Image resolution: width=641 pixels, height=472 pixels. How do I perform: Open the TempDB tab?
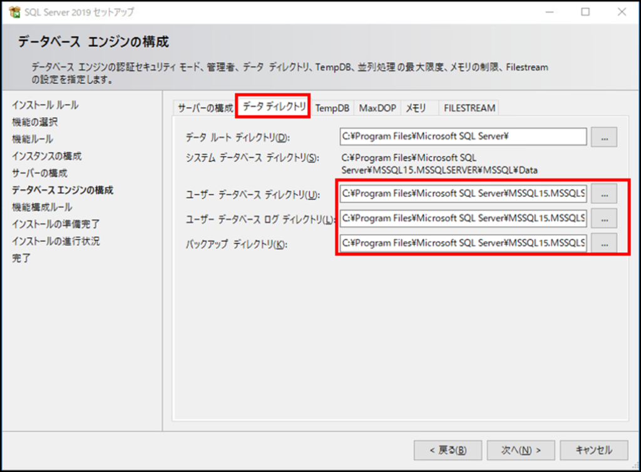click(x=332, y=108)
